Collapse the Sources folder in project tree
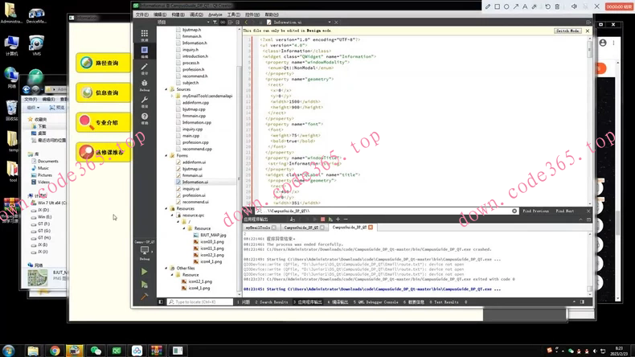635x357 pixels. pos(166,89)
